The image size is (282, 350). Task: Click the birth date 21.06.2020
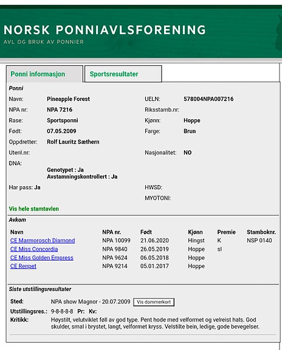[154, 240]
